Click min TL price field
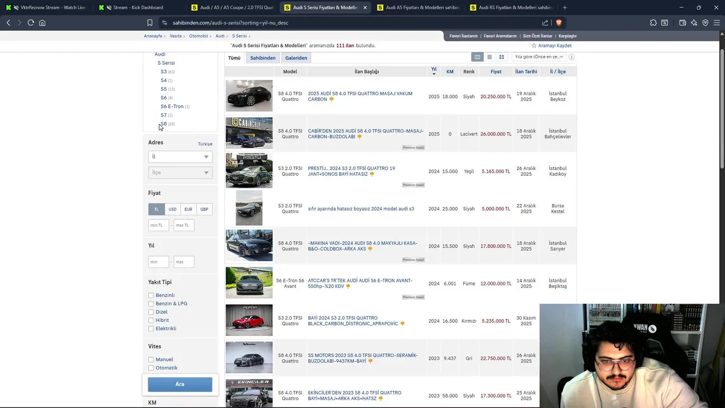Screen dimensions: 725x408 pyautogui.click(x=159, y=225)
